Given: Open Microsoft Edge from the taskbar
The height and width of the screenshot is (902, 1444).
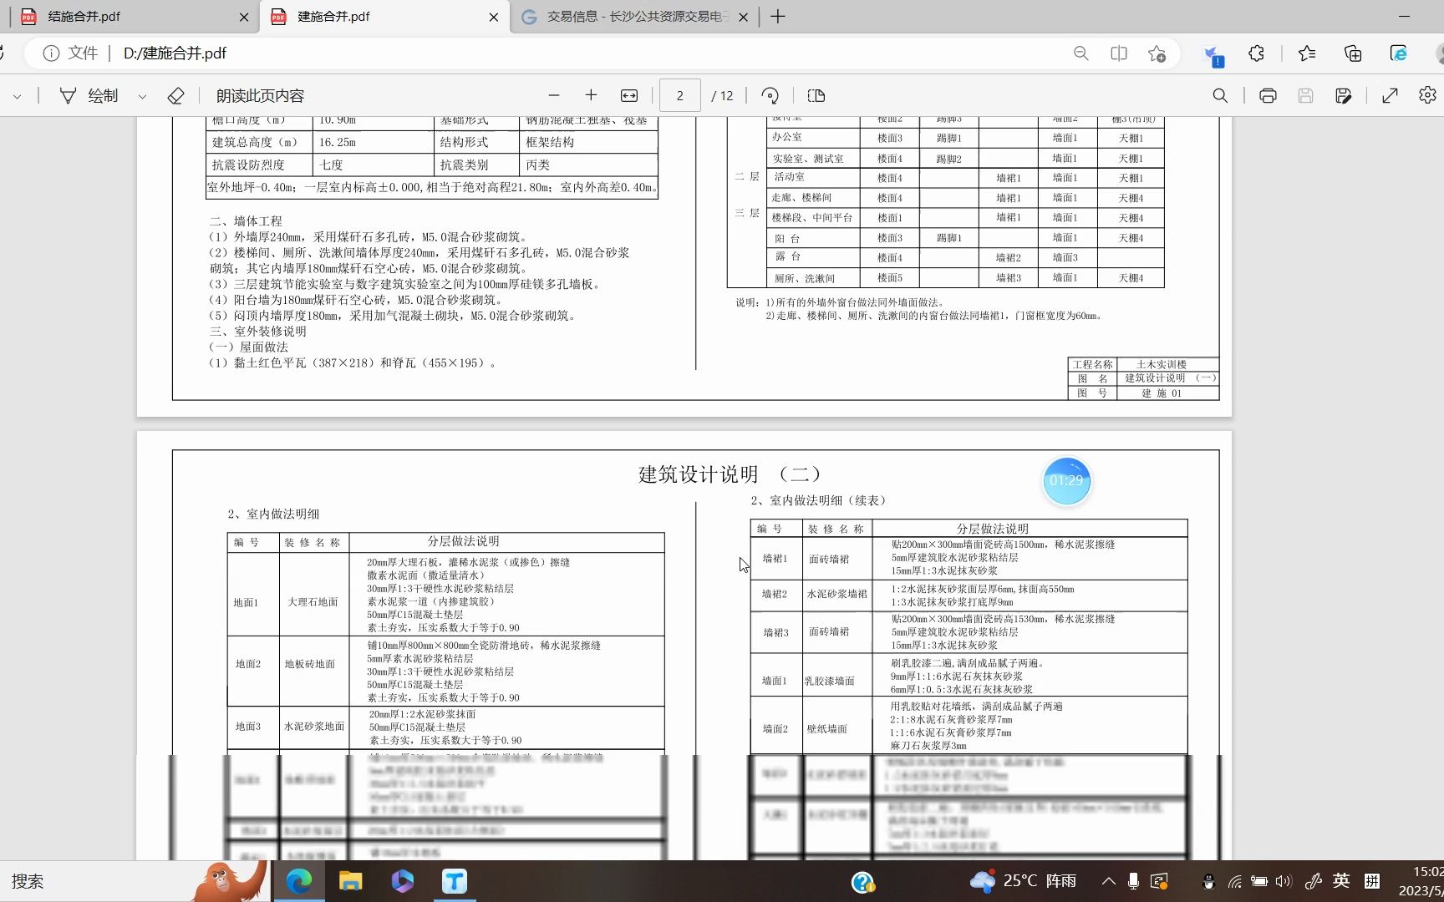Looking at the screenshot, I should pyautogui.click(x=299, y=881).
